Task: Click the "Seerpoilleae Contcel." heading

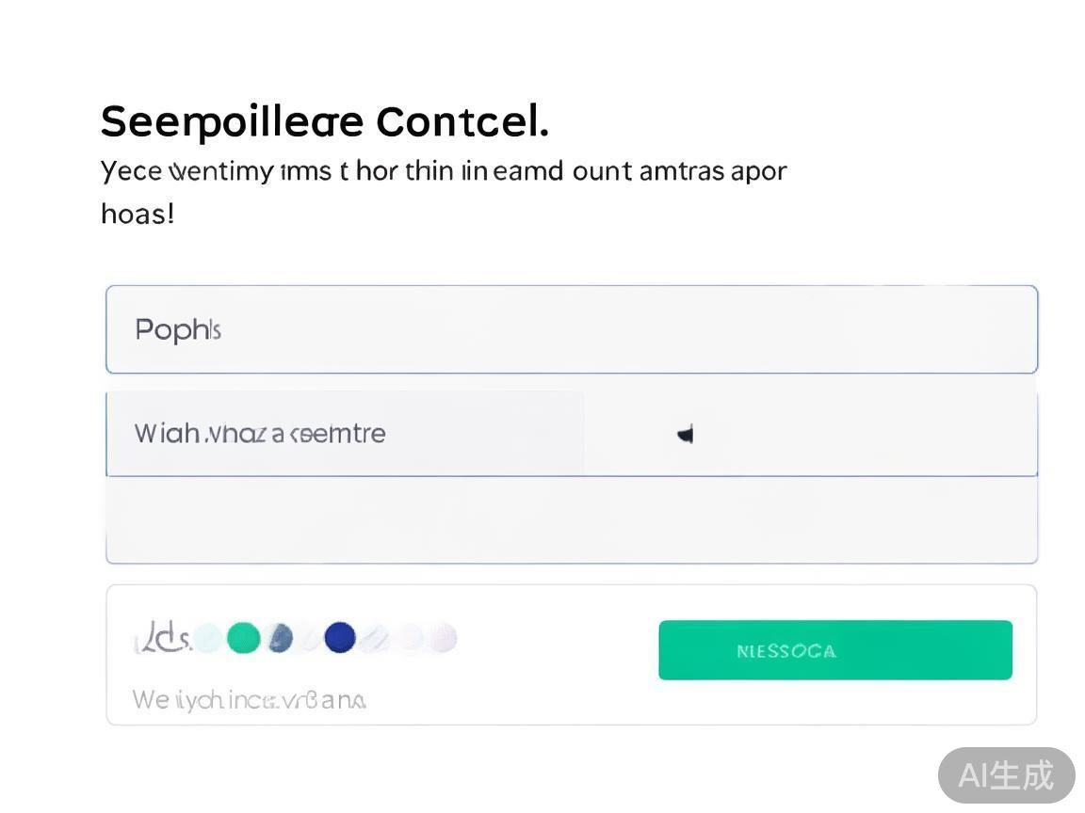Action: [324, 121]
